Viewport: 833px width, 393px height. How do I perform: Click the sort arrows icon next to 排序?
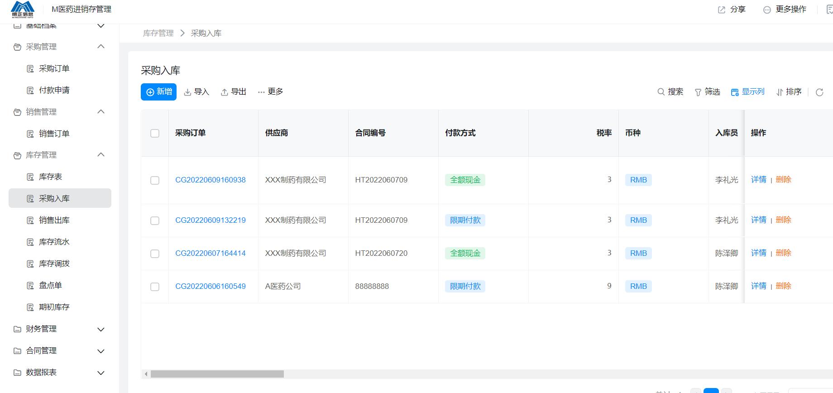tap(780, 92)
